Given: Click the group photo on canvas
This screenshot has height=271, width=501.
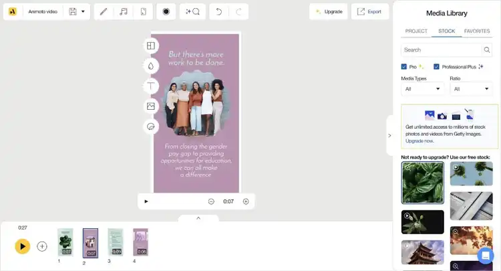Looking at the screenshot, I should 196,104.
